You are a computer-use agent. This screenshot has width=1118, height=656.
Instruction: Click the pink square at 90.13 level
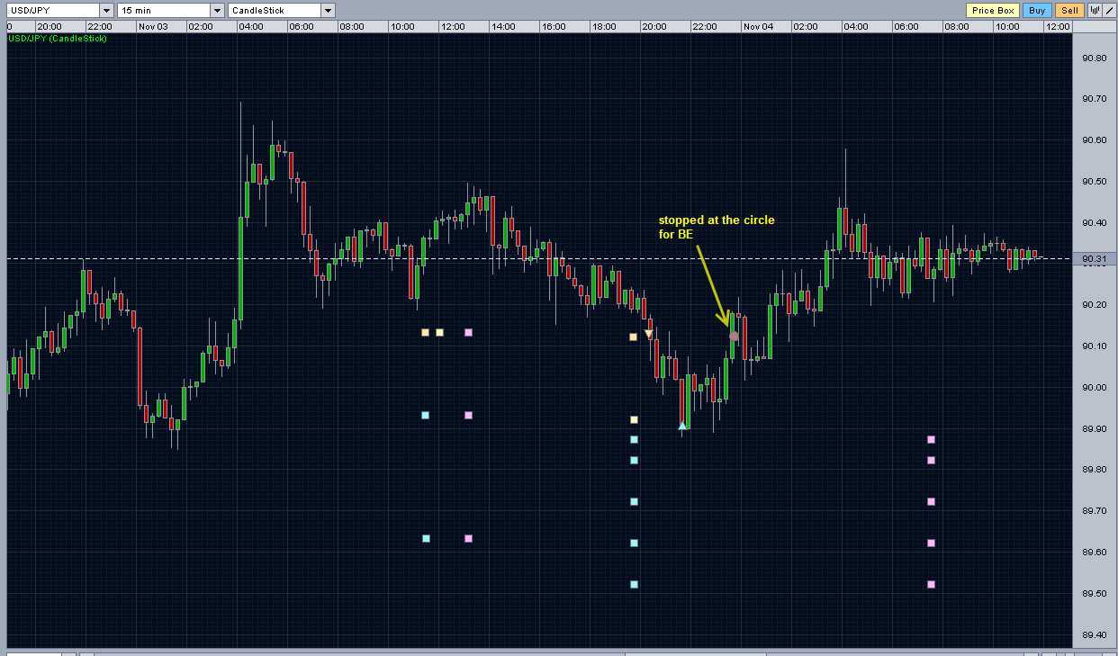468,333
